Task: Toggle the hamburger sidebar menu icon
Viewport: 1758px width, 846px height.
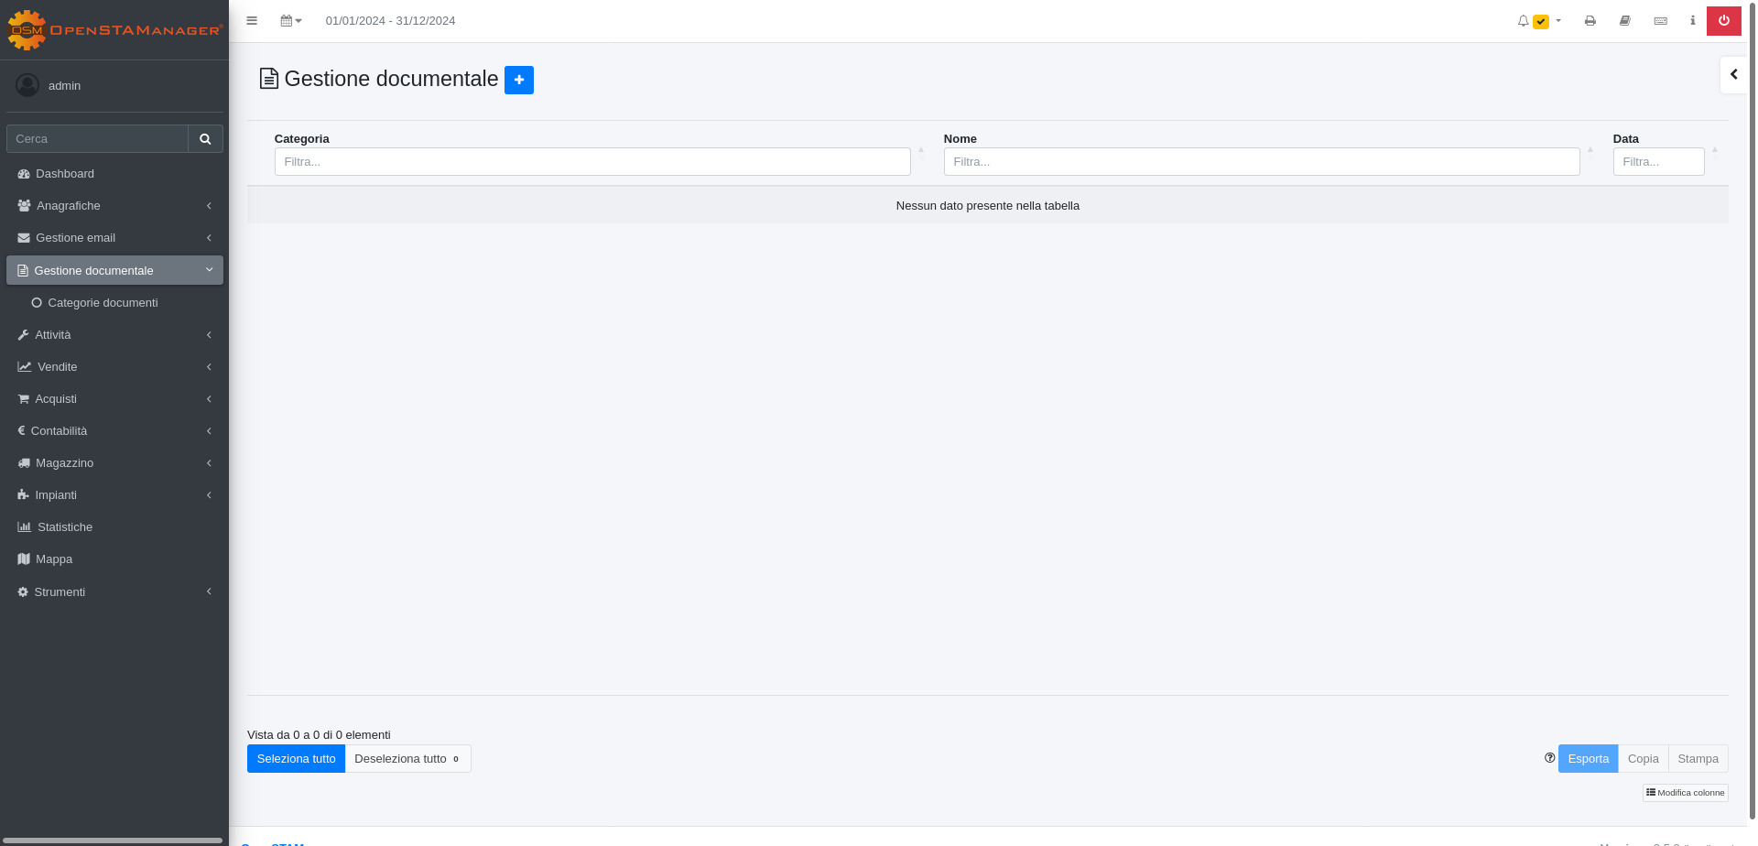Action: [x=252, y=20]
